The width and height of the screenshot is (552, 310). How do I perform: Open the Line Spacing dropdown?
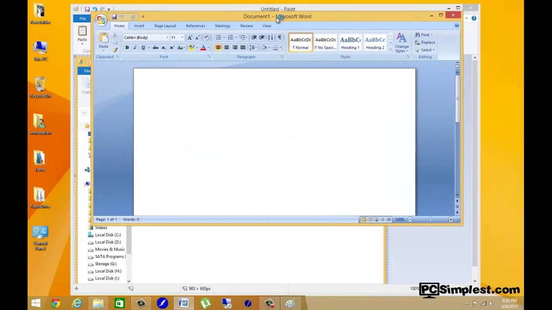(x=254, y=47)
